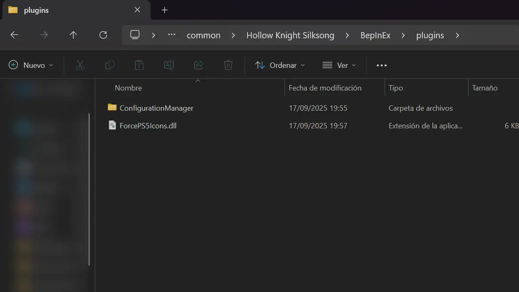Click date 17/09/2025 19:57
The width and height of the screenshot is (519, 292).
318,126
